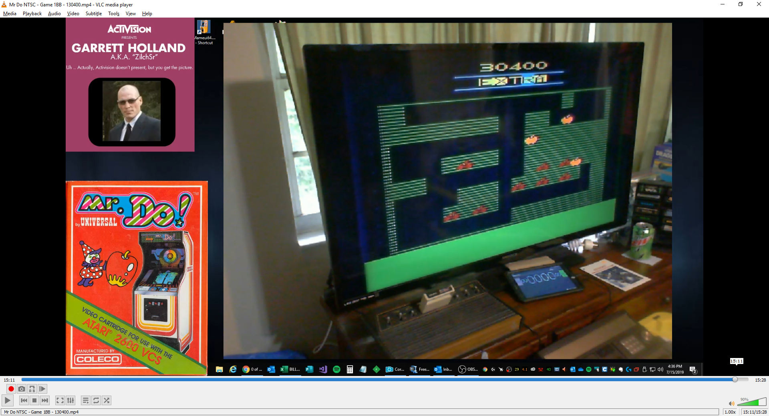Toggle fullscreen video mode
This screenshot has height=416, width=769.
tap(60, 400)
